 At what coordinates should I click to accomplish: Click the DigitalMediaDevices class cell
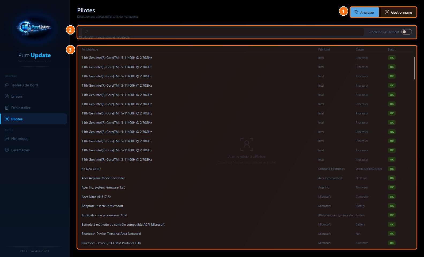click(369, 169)
